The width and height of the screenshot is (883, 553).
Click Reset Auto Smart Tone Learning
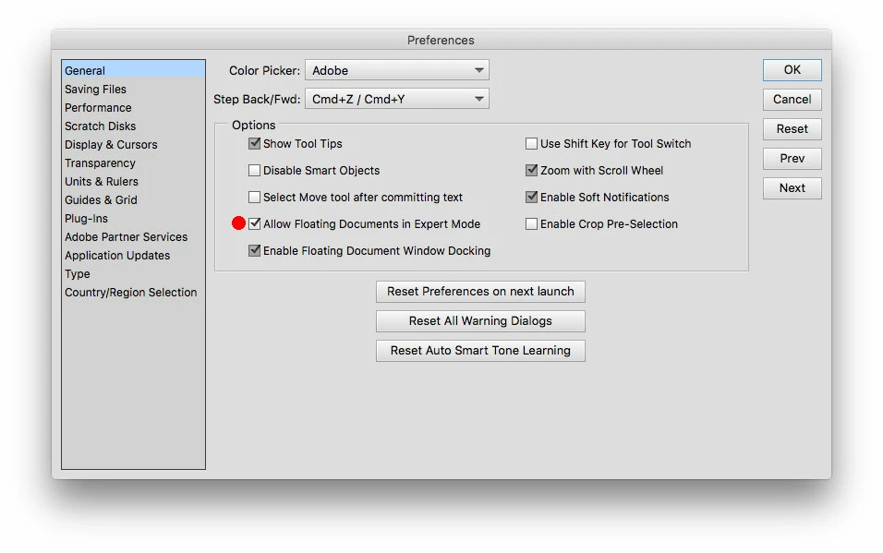[x=480, y=351]
